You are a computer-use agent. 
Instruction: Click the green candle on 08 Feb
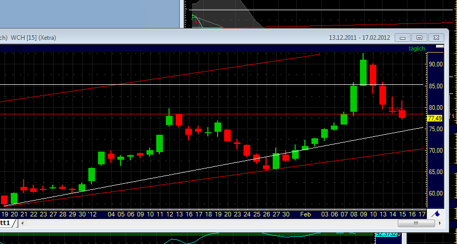pyautogui.click(x=353, y=99)
